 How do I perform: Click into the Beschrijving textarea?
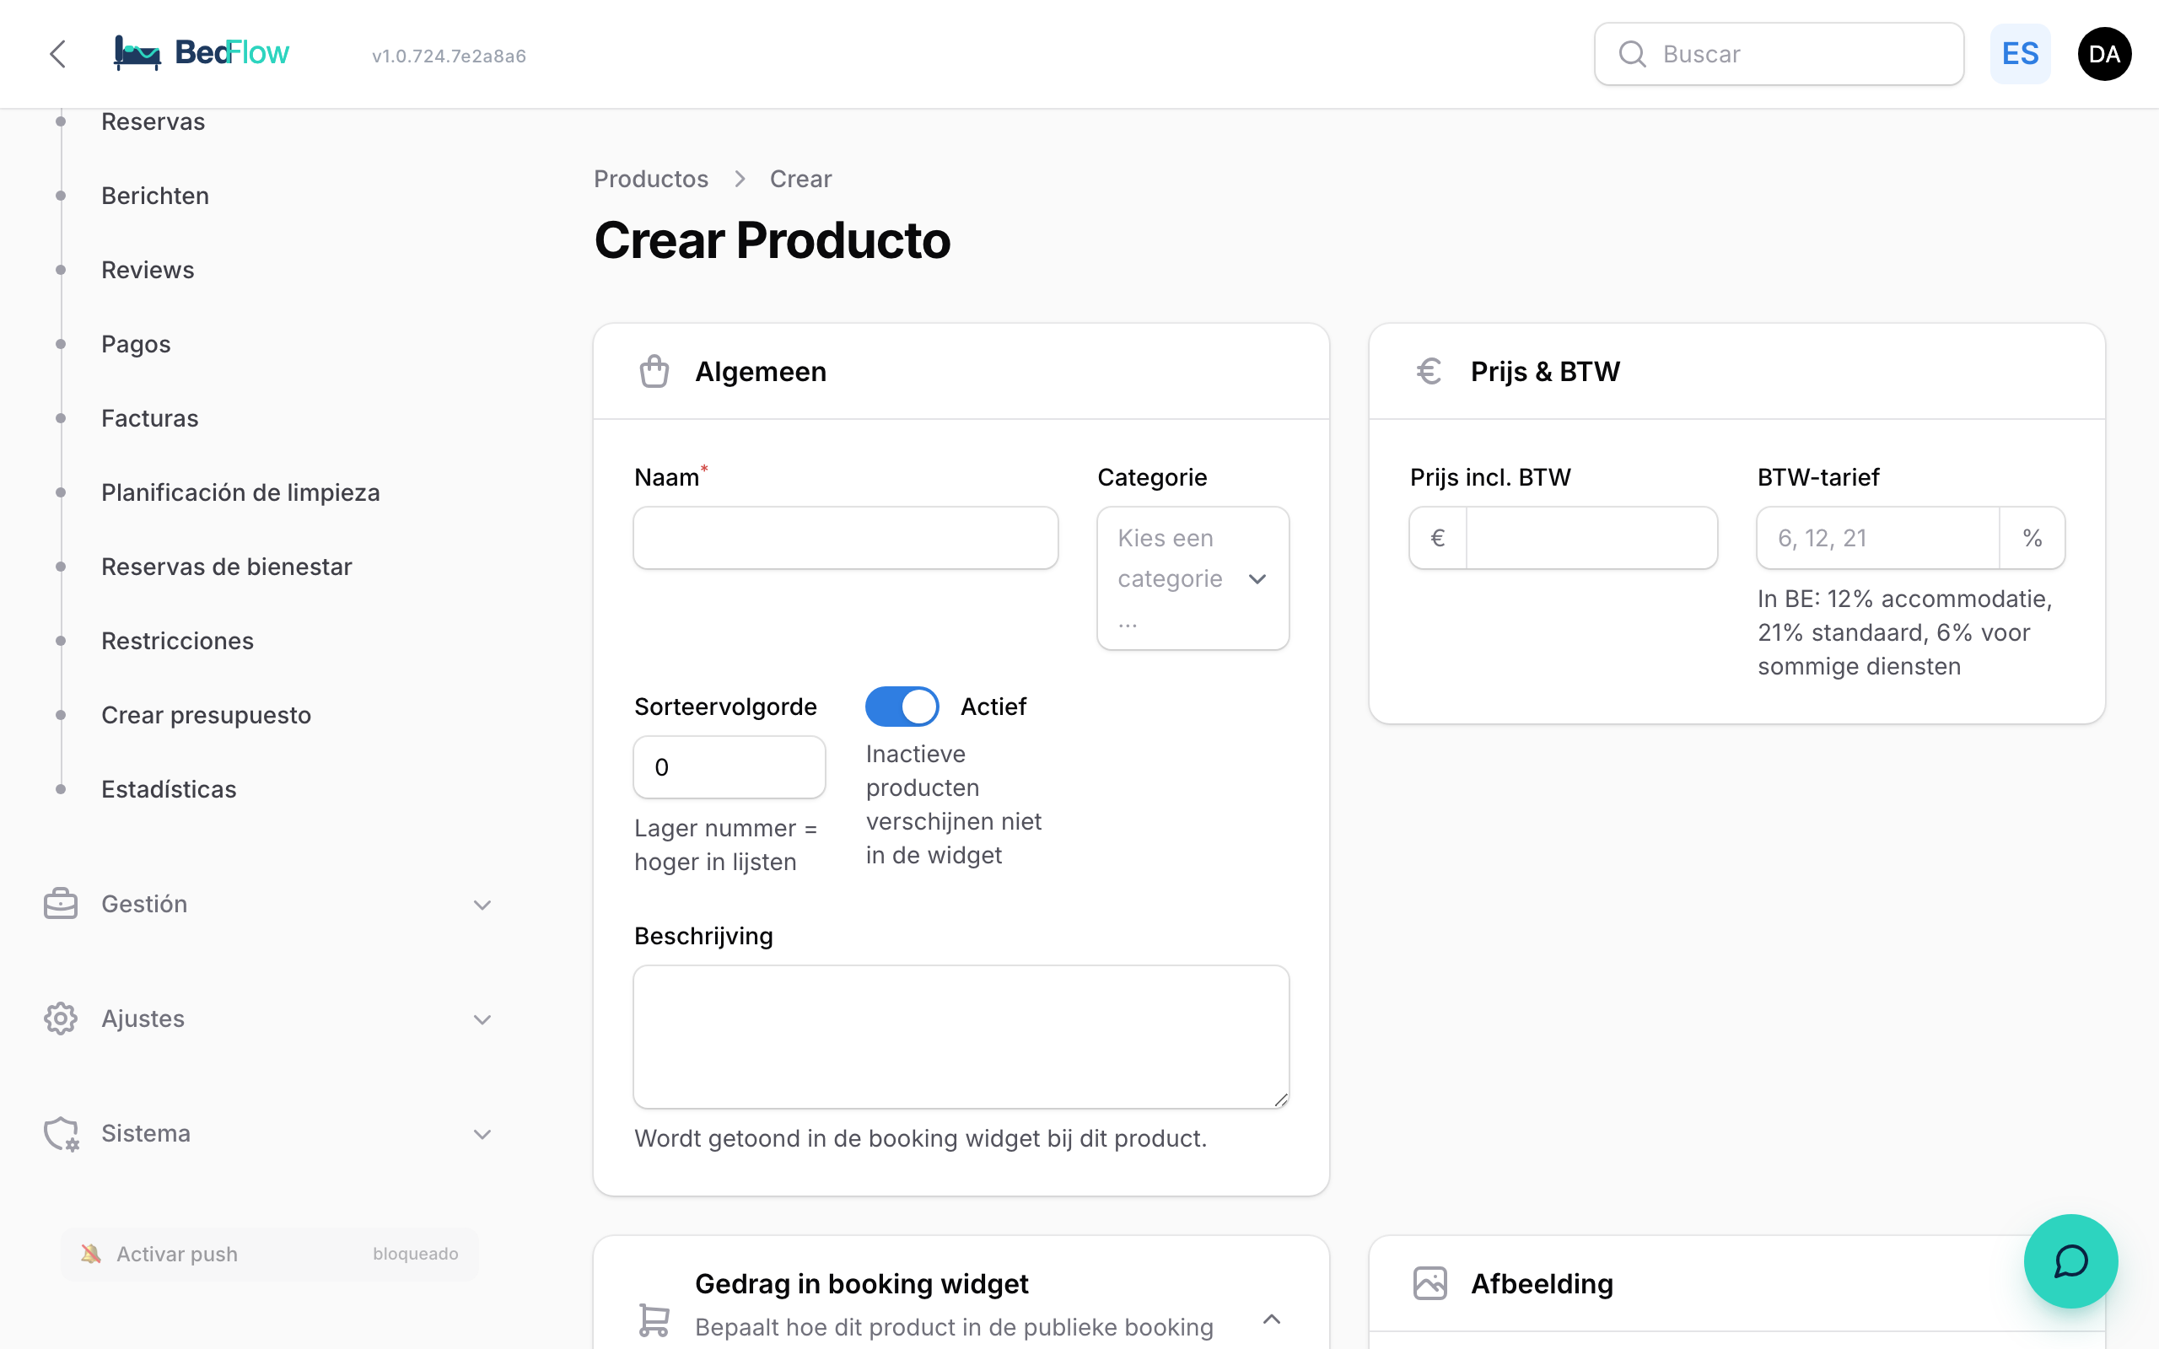coord(961,1037)
